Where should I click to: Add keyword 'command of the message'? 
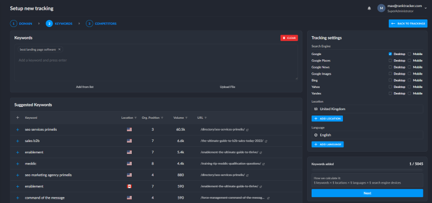click(x=18, y=198)
